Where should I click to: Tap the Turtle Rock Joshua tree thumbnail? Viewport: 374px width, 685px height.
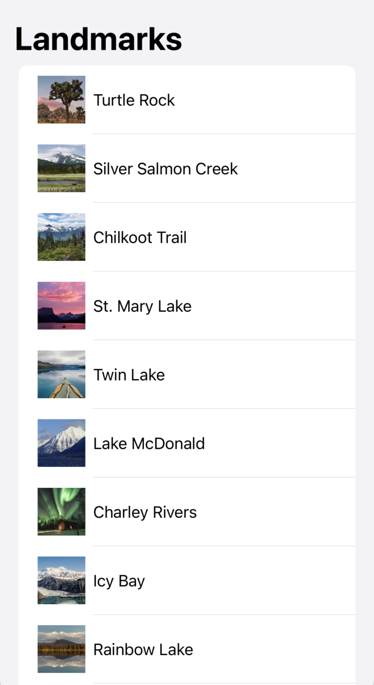(x=61, y=99)
